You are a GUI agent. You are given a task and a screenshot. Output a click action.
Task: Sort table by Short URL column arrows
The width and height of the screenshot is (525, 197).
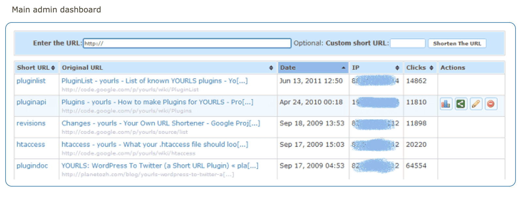[53, 68]
